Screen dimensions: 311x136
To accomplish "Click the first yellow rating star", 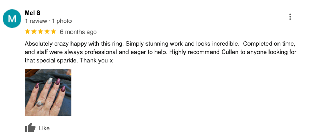I will [x=27, y=31].
